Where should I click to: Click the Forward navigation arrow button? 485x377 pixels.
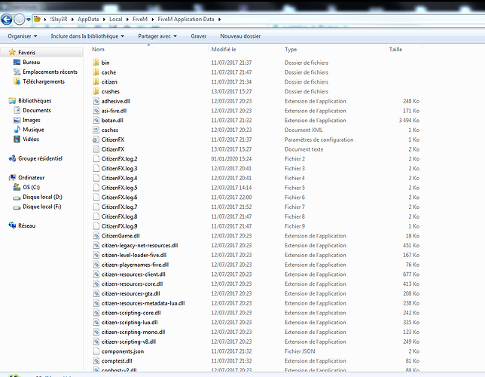19,19
